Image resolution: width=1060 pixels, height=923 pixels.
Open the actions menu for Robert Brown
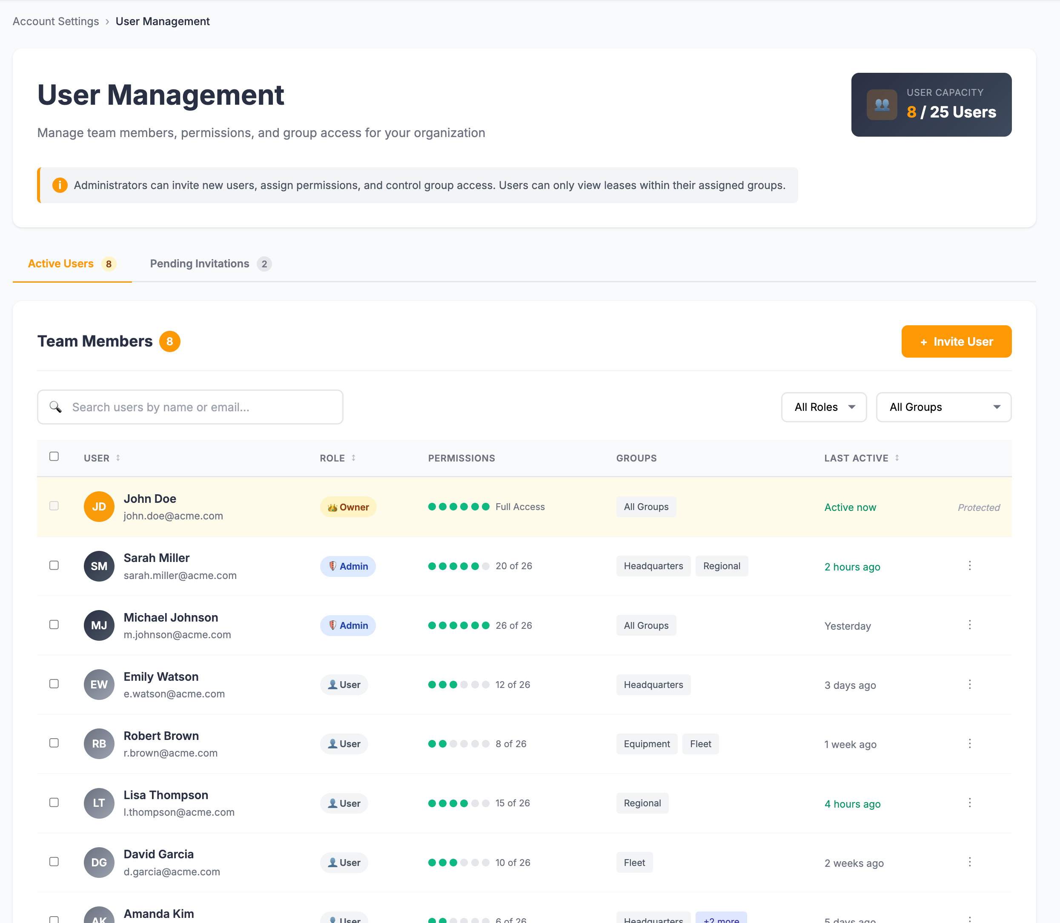pyautogui.click(x=970, y=743)
